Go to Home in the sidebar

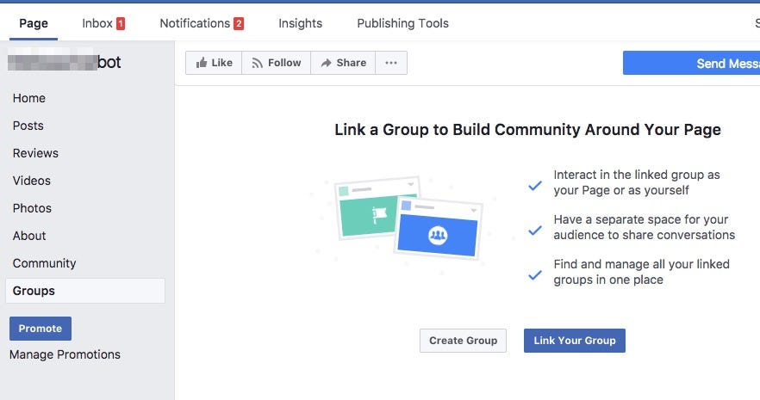(29, 98)
